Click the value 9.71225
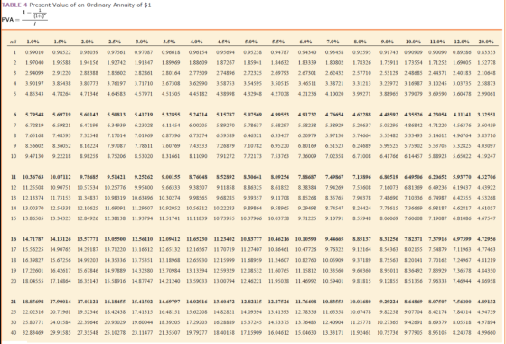 [x=307, y=218]
